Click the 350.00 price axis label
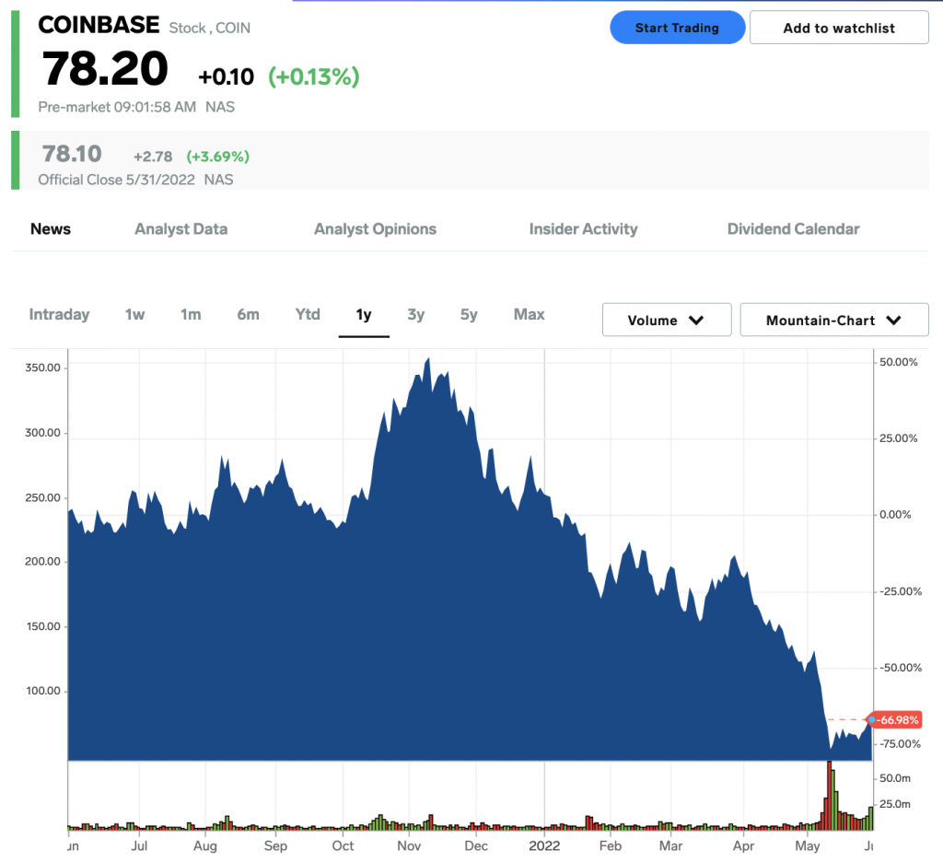Viewport: 943px width, 863px height. click(42, 368)
